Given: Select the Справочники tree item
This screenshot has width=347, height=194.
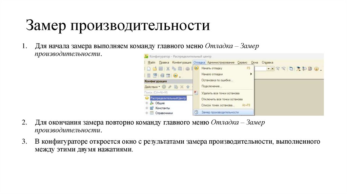Looking at the screenshot, I should (164, 113).
